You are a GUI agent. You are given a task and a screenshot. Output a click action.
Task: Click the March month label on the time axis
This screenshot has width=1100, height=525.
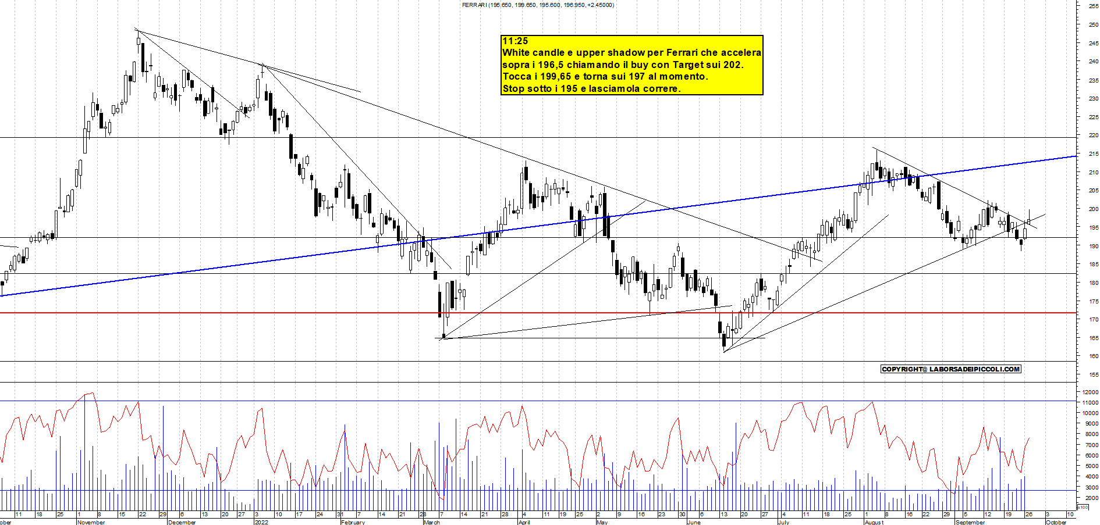coord(432,522)
